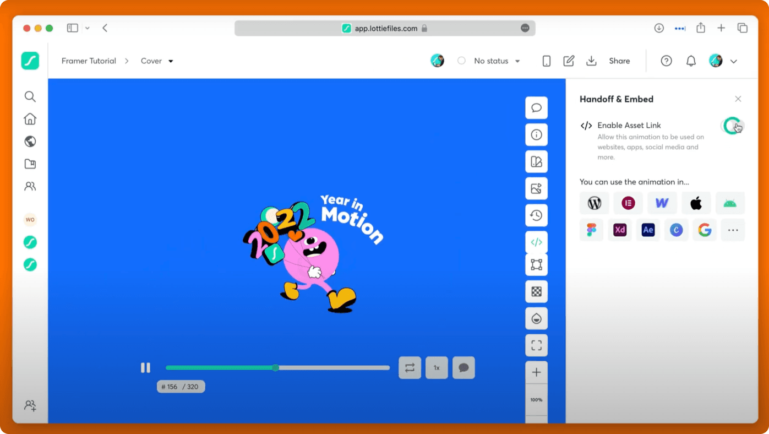Pause the animation playback
Image resolution: width=769 pixels, height=434 pixels.
pos(145,368)
